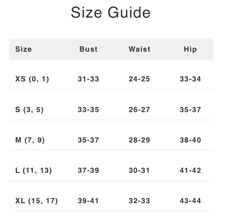The image size is (225, 219).
Task: Click the S hip value 35-37
Action: 190,110
